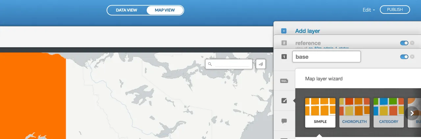Remove the reference layer with x icon
The image size is (421, 139).
(412, 43)
